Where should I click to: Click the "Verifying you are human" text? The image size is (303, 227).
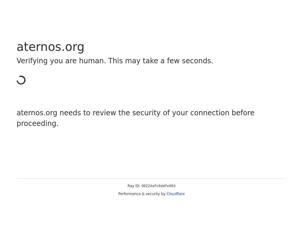61,61
